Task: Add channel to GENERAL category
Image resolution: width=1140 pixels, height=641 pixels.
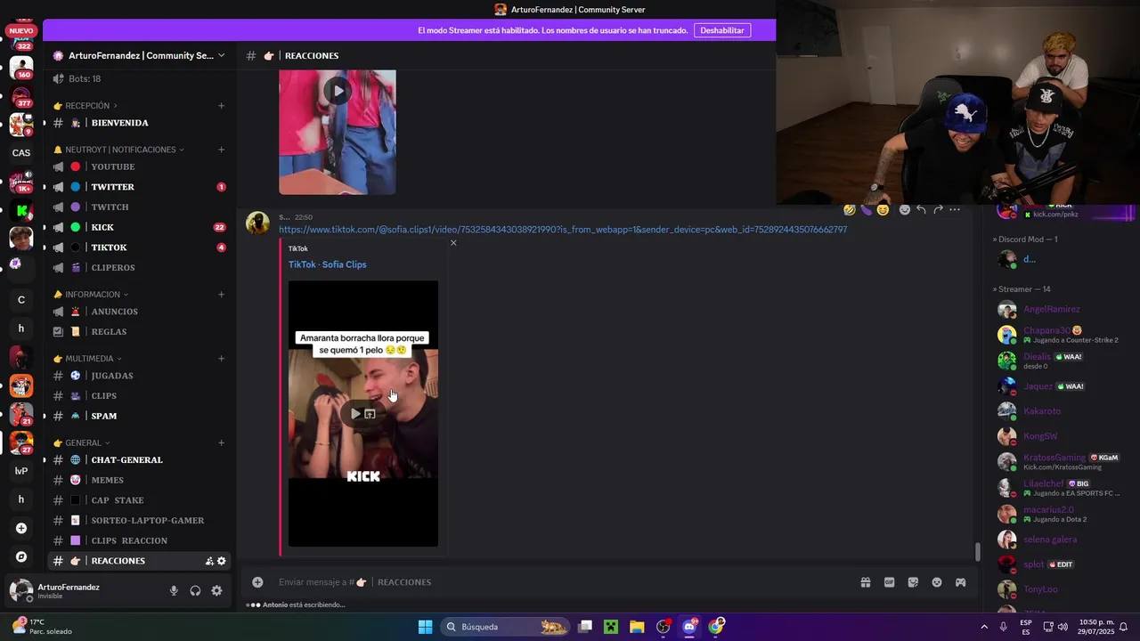Action: [x=222, y=442]
